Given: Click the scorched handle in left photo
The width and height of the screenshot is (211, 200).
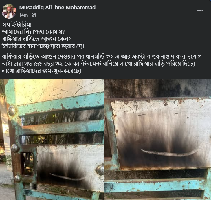Looking at the screenshot, I should pyautogui.click(x=67, y=177).
